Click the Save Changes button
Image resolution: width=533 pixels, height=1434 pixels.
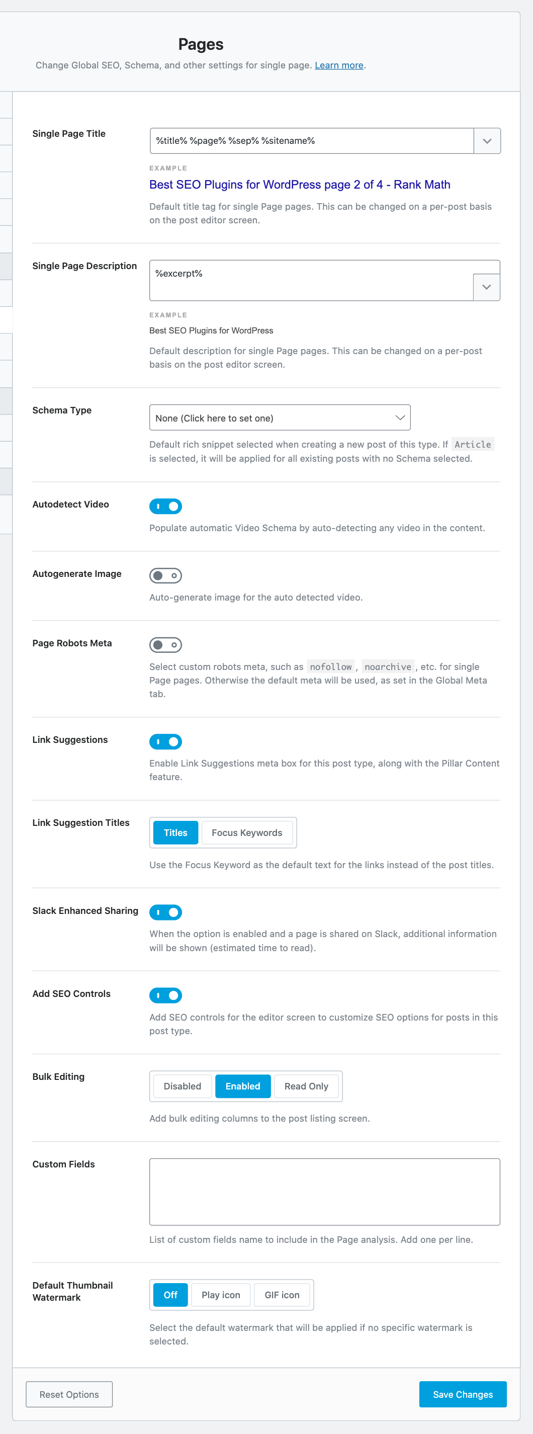tap(462, 1394)
